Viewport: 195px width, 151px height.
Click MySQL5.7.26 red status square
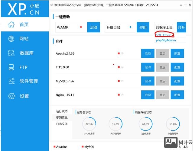click(119, 81)
